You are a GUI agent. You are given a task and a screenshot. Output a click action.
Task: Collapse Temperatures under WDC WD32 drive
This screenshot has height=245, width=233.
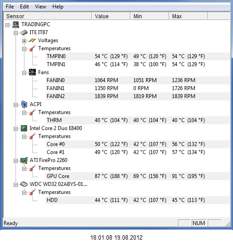(x=24, y=193)
